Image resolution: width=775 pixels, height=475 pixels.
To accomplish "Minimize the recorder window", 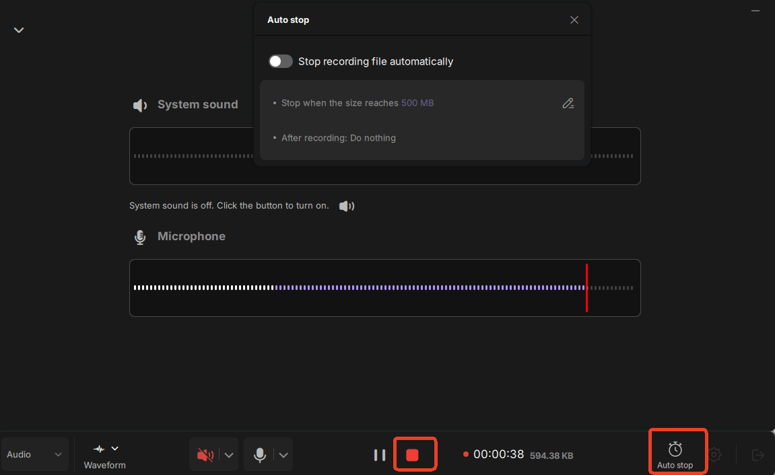I will tap(755, 10).
